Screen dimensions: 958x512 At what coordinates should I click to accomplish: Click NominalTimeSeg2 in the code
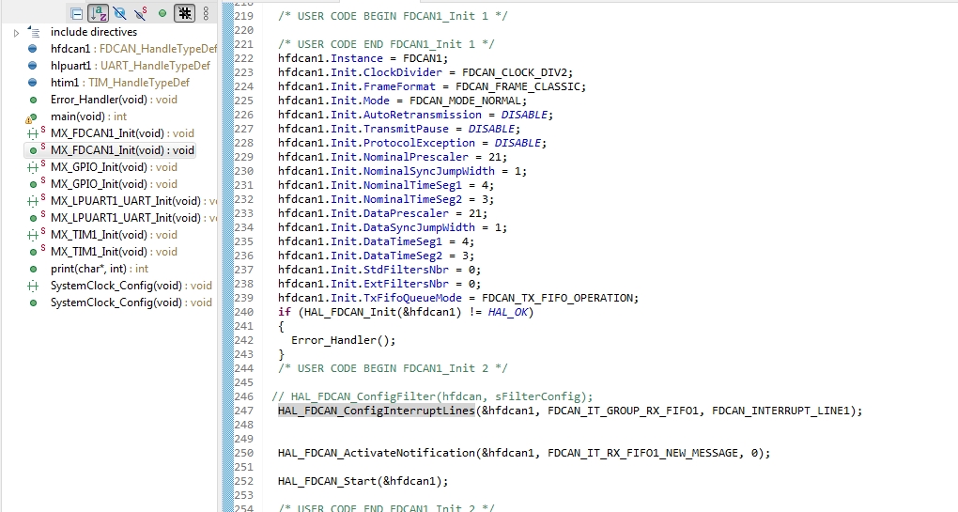(412, 199)
